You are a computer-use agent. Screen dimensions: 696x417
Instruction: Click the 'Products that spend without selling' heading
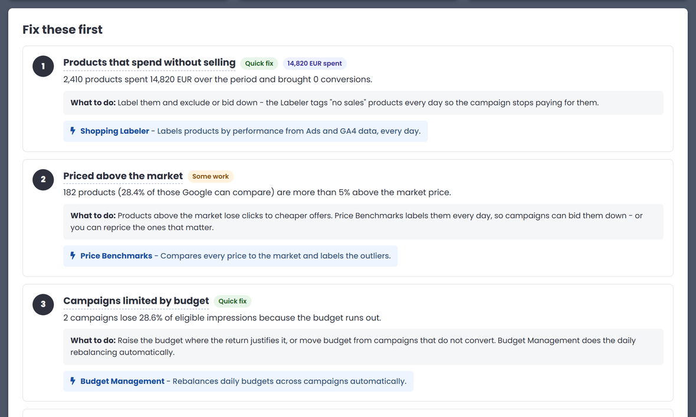pos(149,63)
